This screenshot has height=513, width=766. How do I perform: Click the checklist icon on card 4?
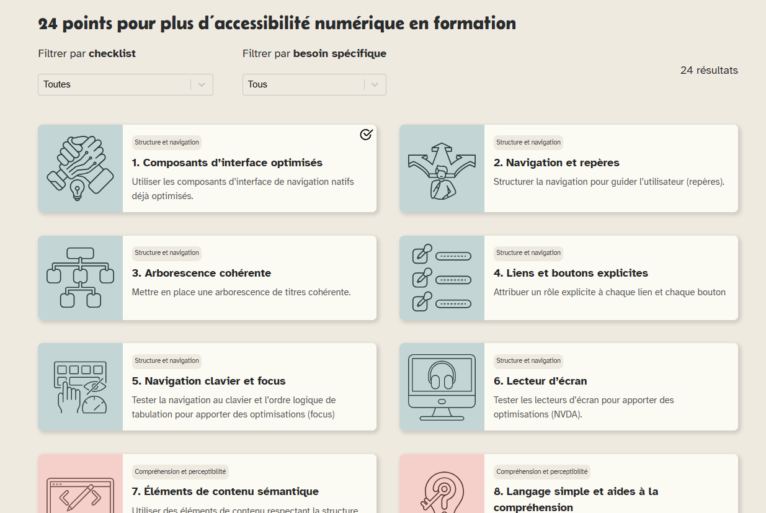tap(442, 277)
